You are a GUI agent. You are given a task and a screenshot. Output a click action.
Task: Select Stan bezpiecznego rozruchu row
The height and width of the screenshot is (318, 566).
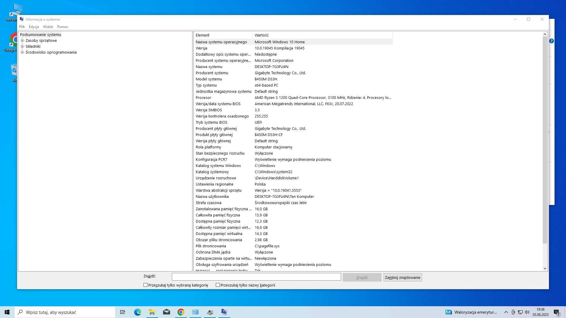point(293,153)
